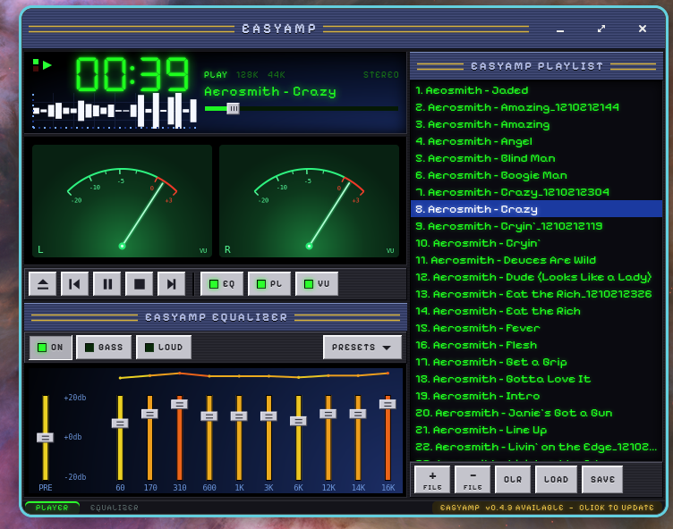Select 'Aerosmith - Get a Grip' track
The width and height of the screenshot is (673, 529).
click(536, 362)
